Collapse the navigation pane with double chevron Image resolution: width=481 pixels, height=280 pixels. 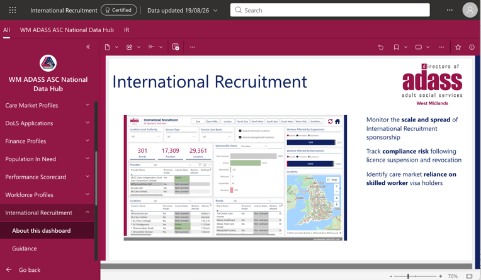(88, 47)
